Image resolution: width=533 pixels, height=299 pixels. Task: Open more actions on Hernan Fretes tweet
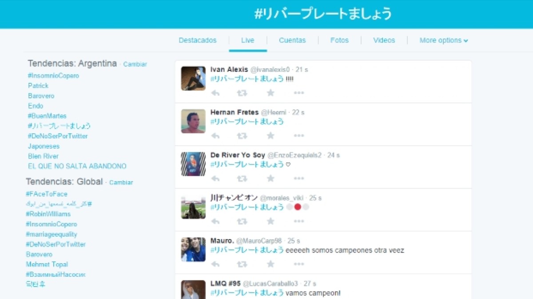[299, 136]
